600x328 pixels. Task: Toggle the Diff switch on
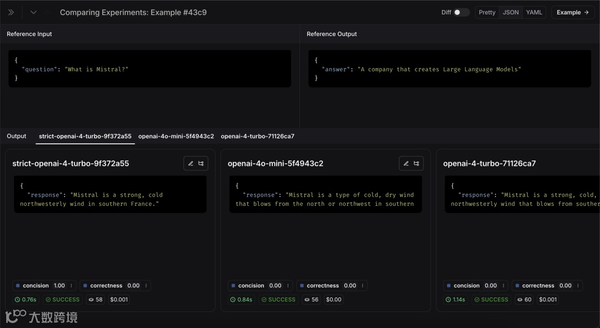(x=461, y=12)
